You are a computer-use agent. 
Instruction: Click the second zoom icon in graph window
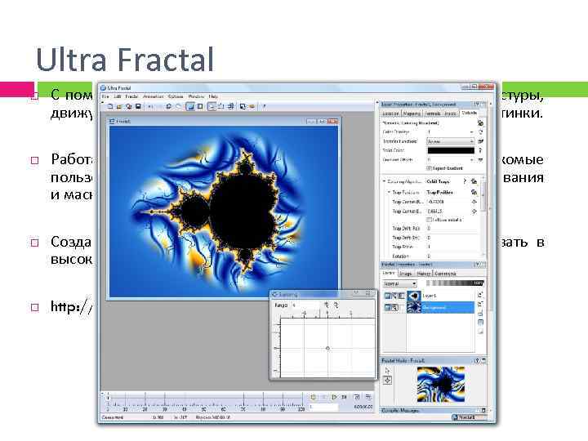336,305
